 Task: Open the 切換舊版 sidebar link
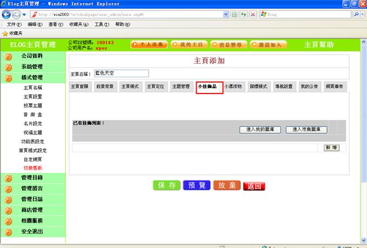[32, 168]
